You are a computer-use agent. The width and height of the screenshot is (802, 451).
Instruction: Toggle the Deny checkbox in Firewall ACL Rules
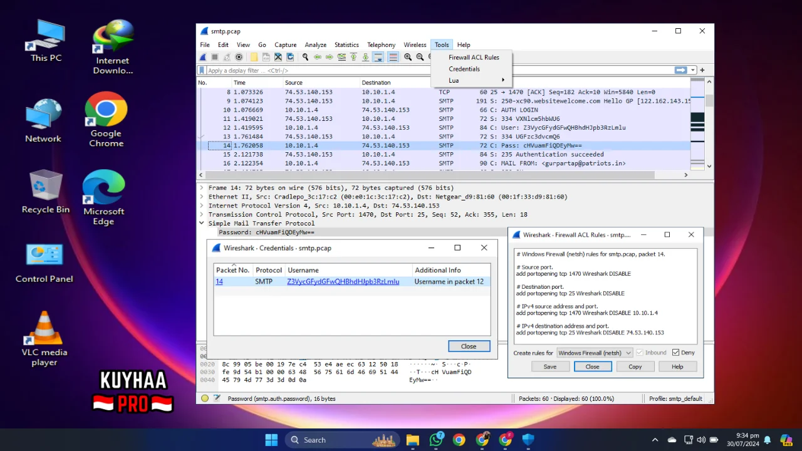pyautogui.click(x=675, y=353)
